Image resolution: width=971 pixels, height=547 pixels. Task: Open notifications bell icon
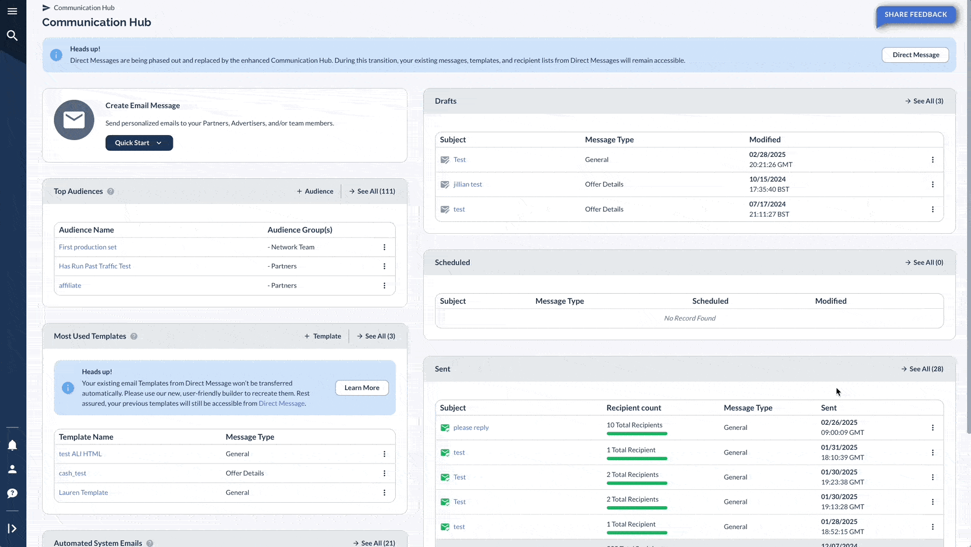point(12,446)
